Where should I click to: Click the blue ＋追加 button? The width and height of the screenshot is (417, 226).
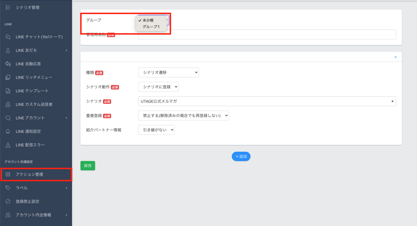(241, 156)
